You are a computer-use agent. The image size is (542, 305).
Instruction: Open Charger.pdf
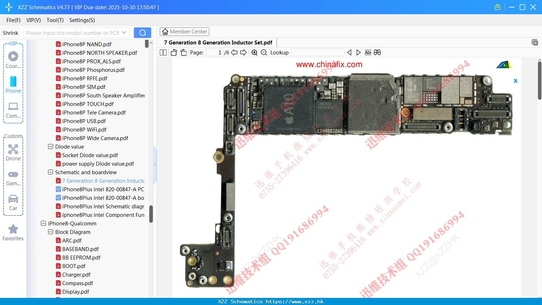point(76,274)
